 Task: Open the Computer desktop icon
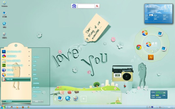[x=4, y=15]
